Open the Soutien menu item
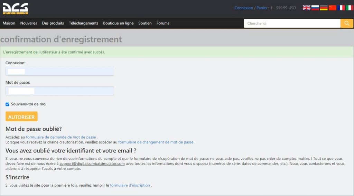The height and width of the screenshot is (196, 354). [145, 23]
